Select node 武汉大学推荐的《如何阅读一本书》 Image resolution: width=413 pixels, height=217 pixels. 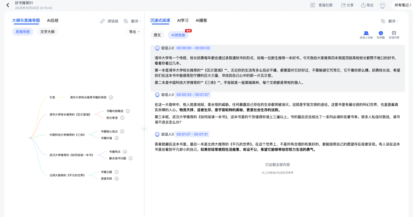(71, 155)
